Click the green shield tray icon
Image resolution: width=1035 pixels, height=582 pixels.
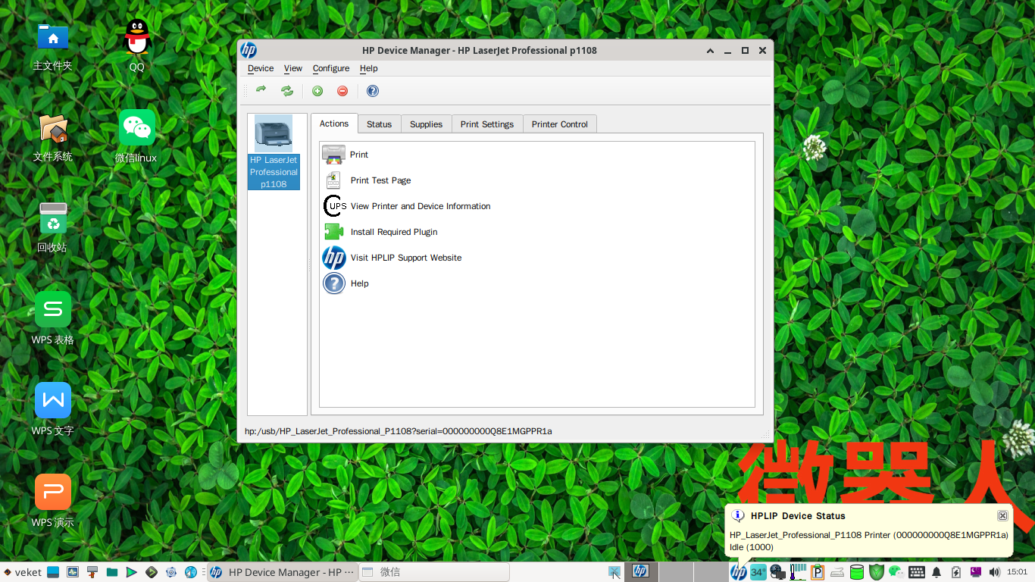(x=877, y=572)
